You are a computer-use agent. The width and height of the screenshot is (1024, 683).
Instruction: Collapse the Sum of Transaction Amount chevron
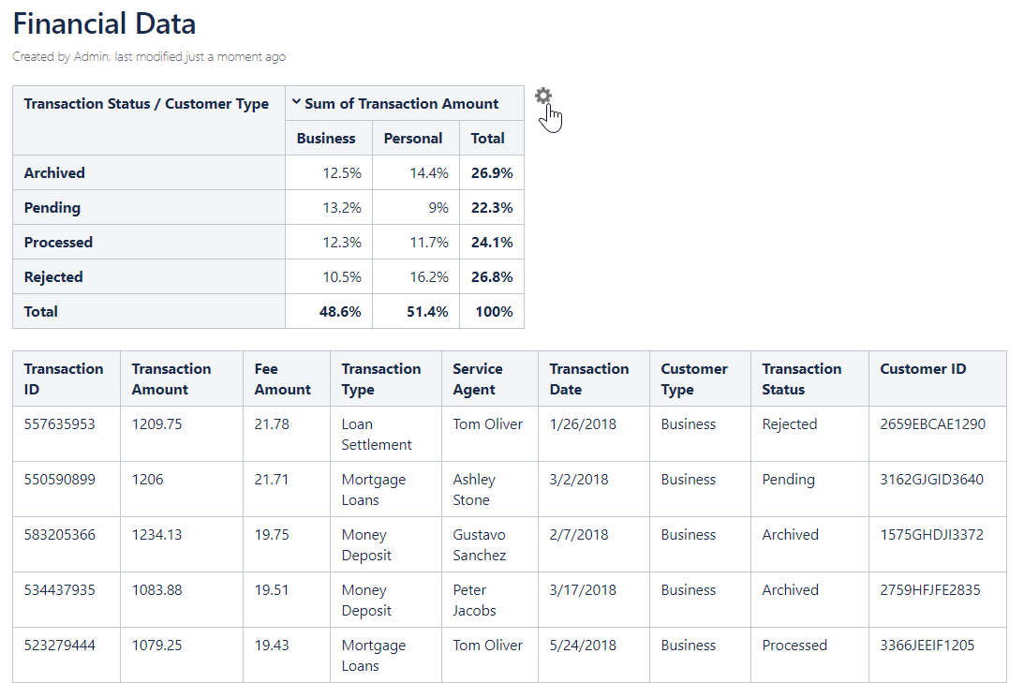(297, 103)
